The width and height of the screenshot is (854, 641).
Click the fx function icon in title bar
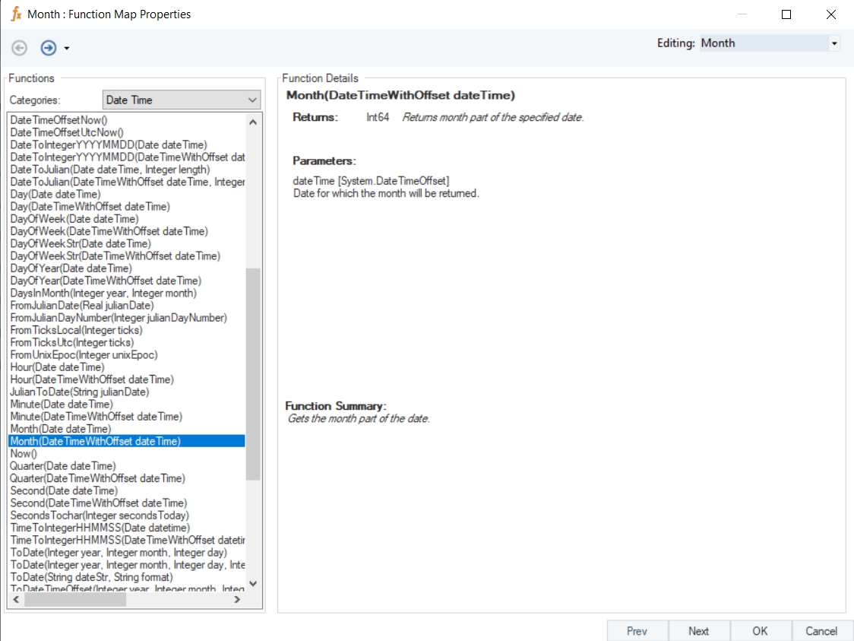tap(16, 14)
